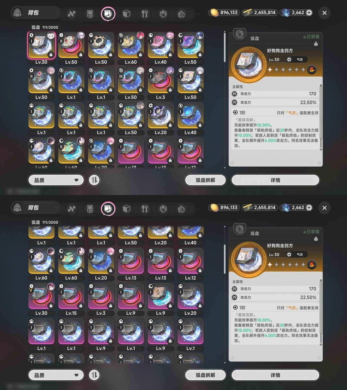Open the 品质 sort dropdown in lower panel

pyautogui.click(x=56, y=375)
